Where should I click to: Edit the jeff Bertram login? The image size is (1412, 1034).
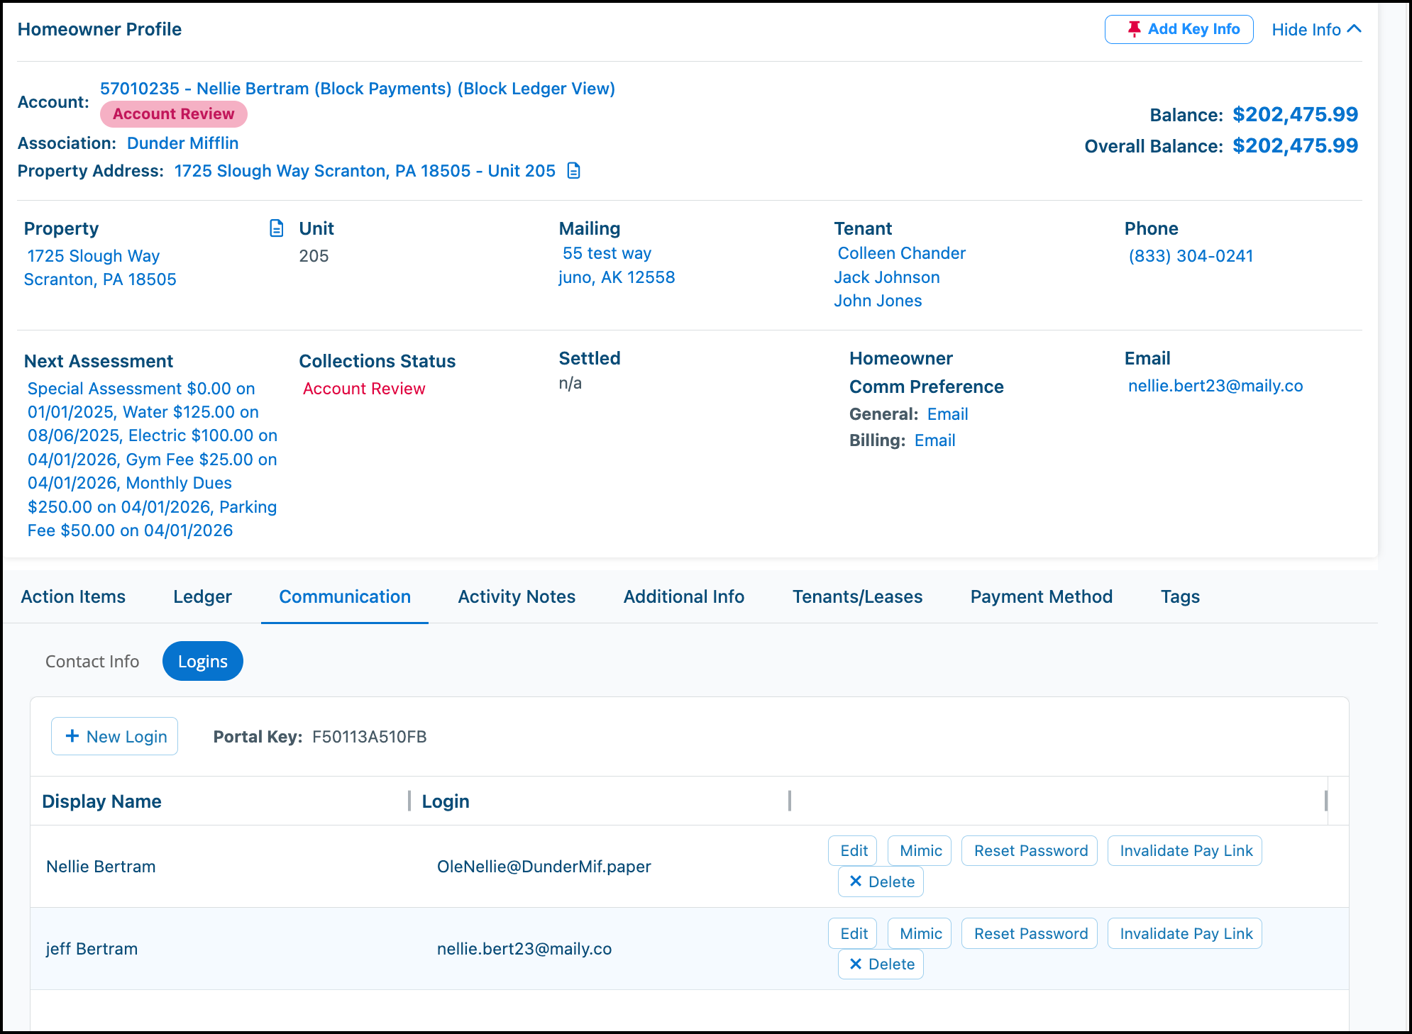click(x=853, y=933)
